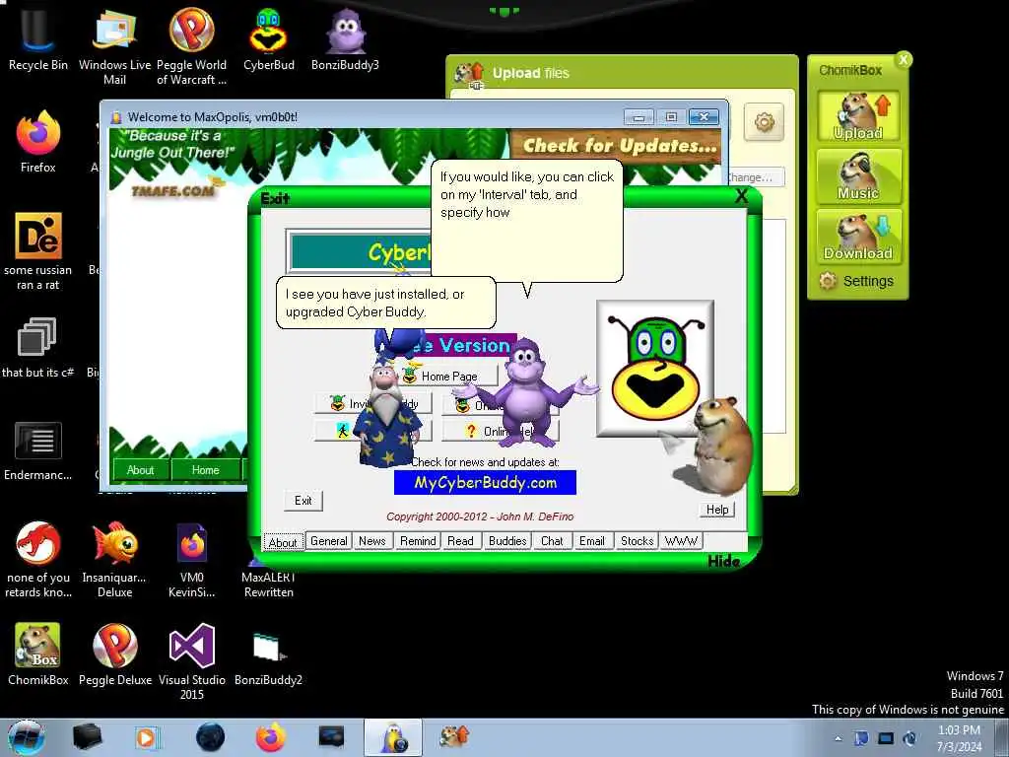Click the ChomikBox Music hamster button

coord(858,176)
